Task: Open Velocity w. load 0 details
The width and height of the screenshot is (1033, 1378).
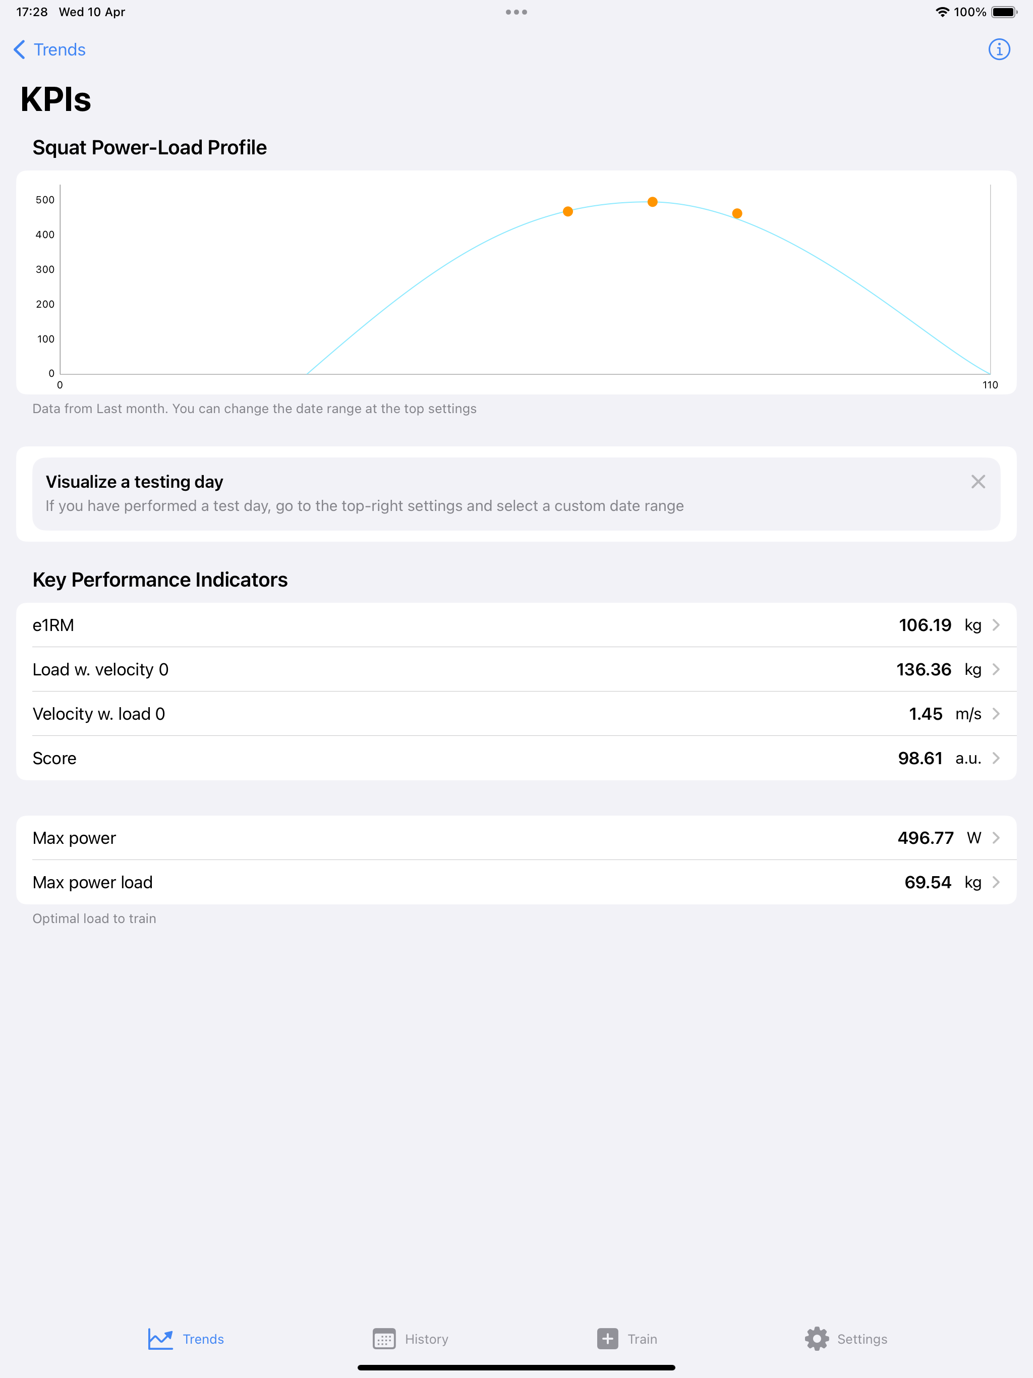Action: (995, 714)
